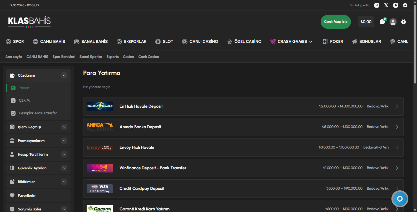Expand the Güvenlik Ayarları section
Viewport: 417px width, 212px height.
click(x=64, y=168)
